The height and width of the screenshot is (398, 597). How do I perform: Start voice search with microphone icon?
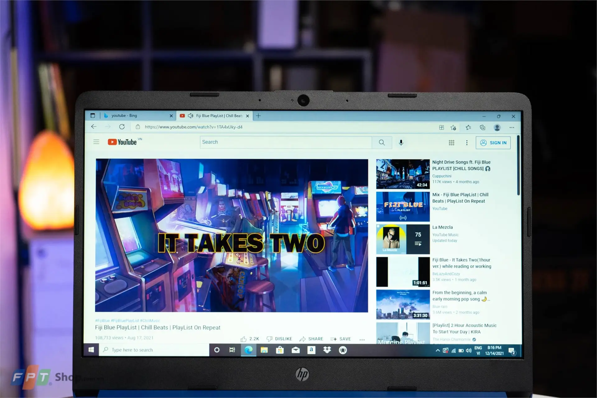pos(401,143)
